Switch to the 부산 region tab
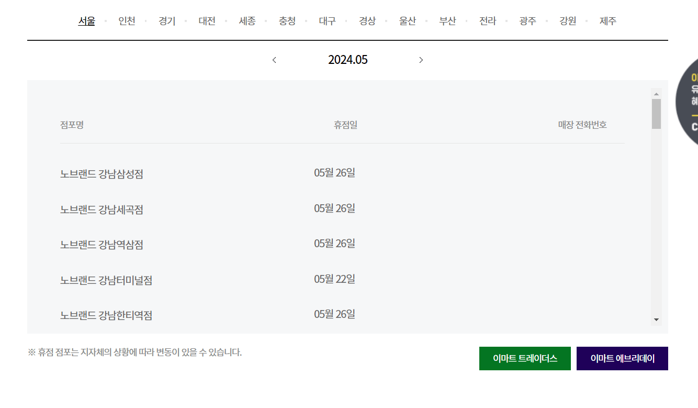The width and height of the screenshot is (698, 408). click(x=448, y=21)
